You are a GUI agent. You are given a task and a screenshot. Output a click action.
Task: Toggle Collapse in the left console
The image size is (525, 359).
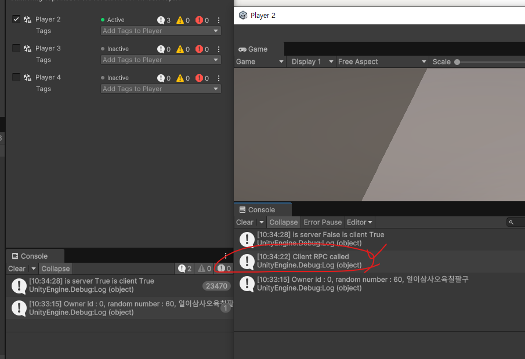pyautogui.click(x=56, y=269)
